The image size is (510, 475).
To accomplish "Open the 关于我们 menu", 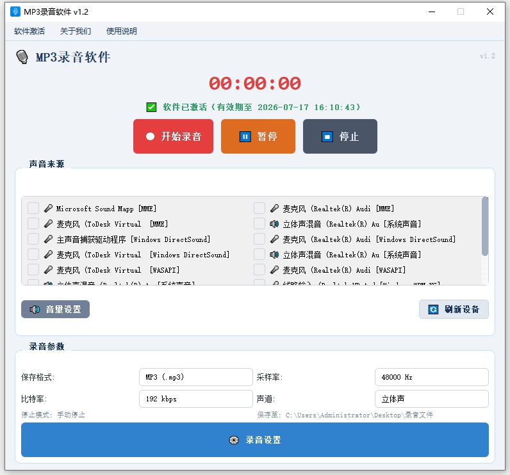I will tap(76, 31).
